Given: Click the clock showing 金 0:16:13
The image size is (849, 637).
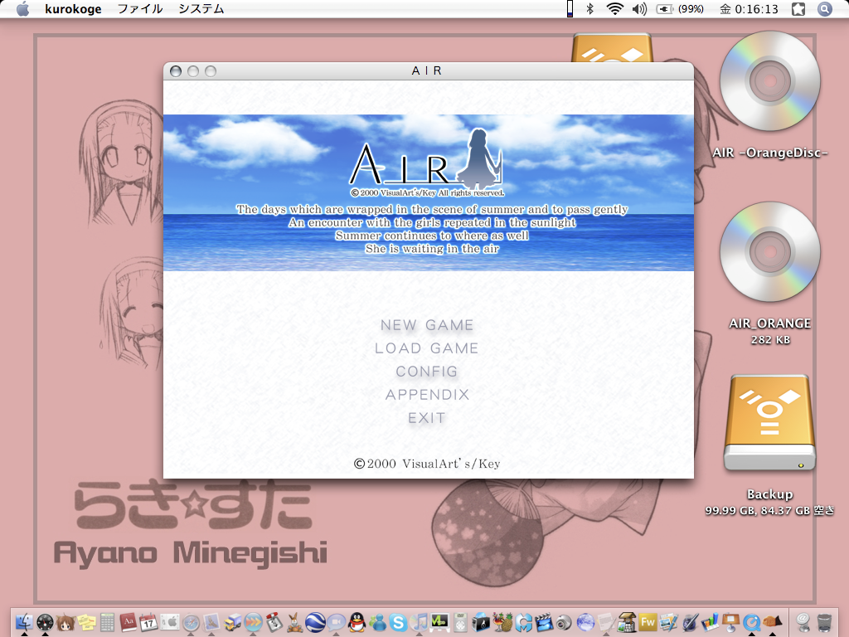Looking at the screenshot, I should pos(749,9).
